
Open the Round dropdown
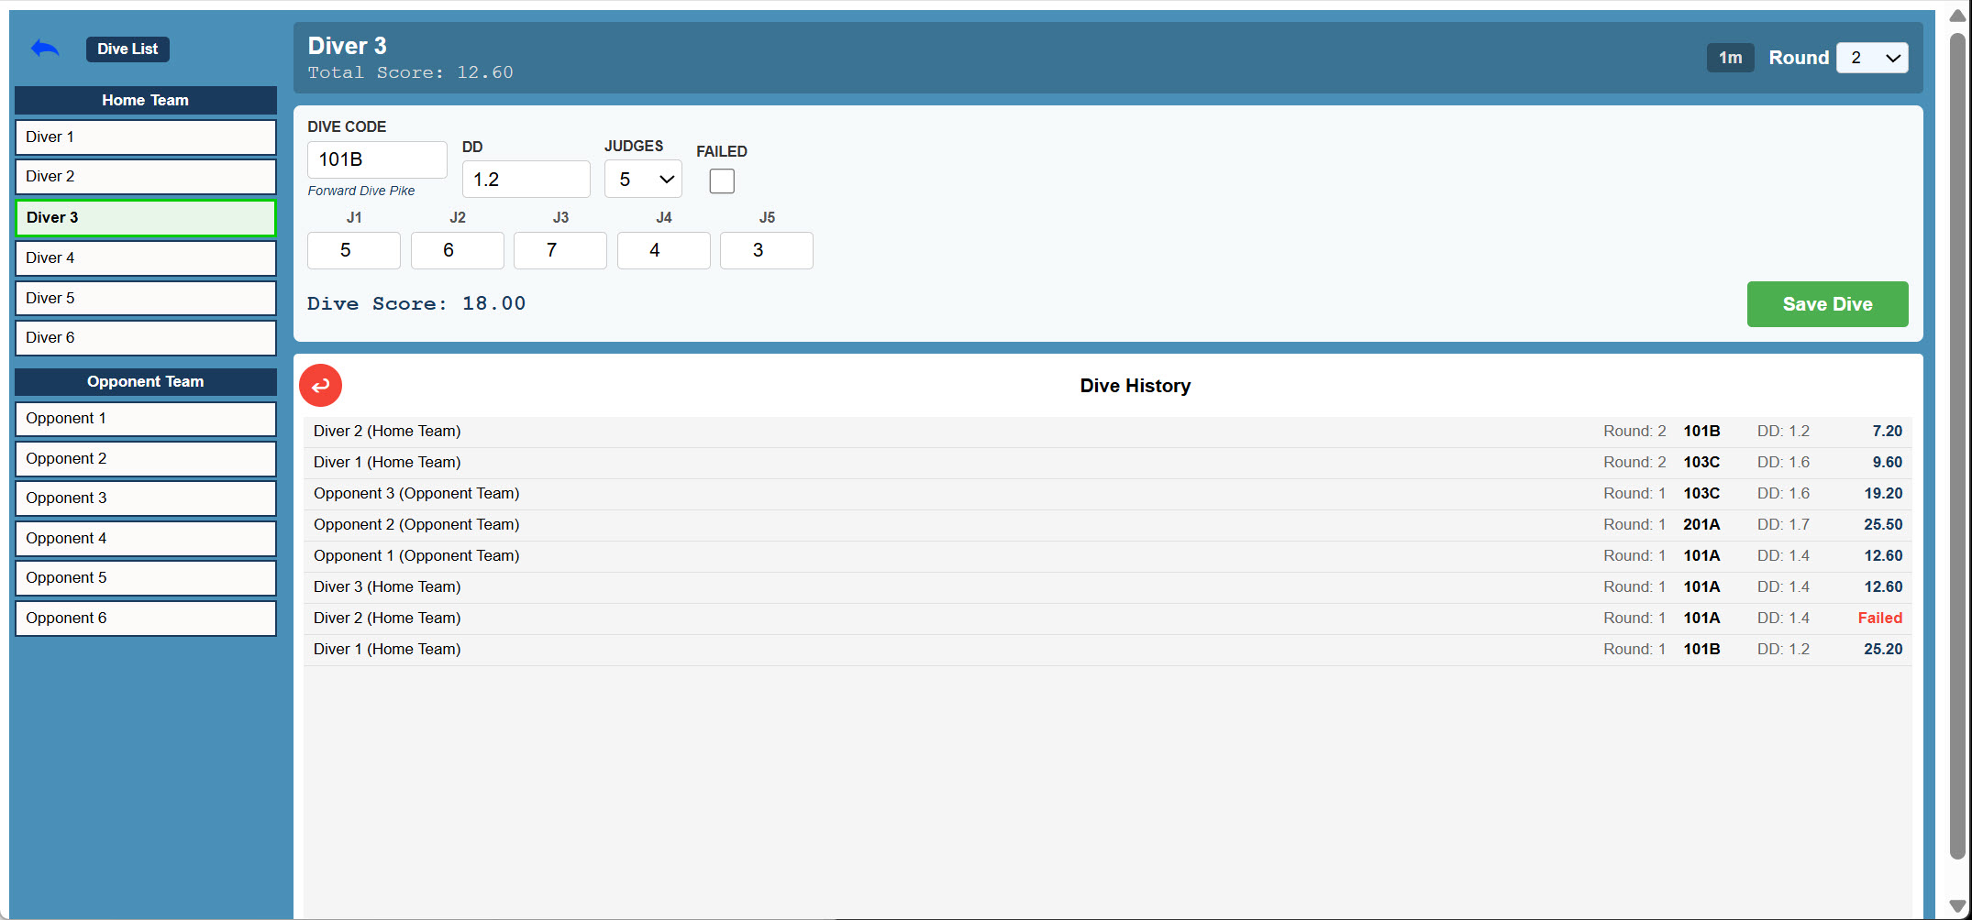click(1872, 58)
